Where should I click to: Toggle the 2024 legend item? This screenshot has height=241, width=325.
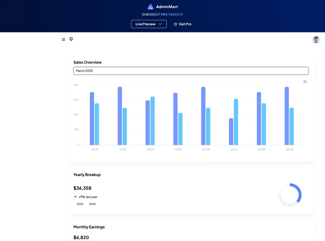(80, 204)
